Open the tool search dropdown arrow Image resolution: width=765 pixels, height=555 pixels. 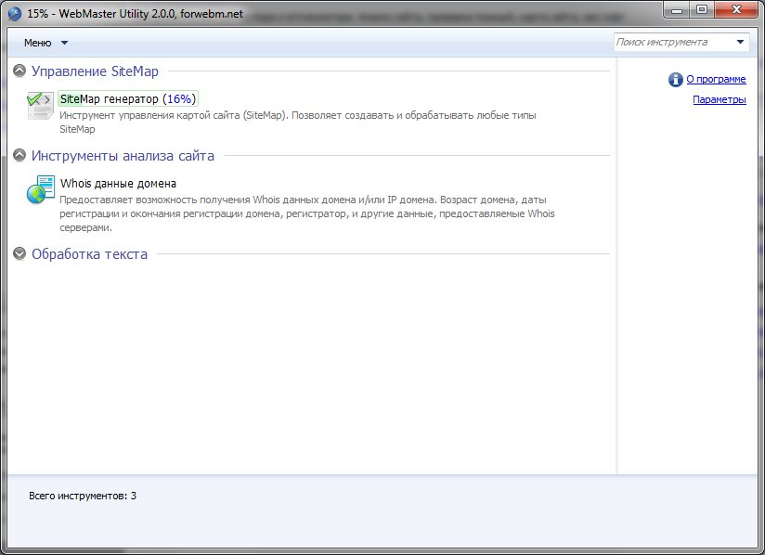click(740, 43)
